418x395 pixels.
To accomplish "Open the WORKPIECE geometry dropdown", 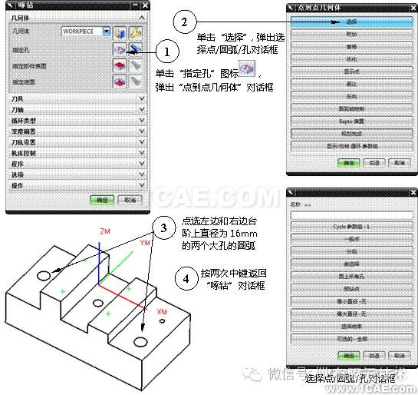I will (107, 32).
